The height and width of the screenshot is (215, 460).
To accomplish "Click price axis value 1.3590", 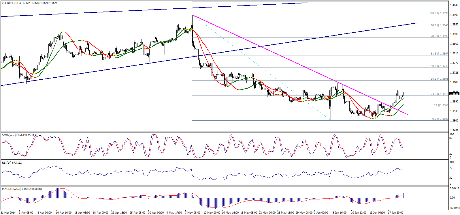I will 455,102.
